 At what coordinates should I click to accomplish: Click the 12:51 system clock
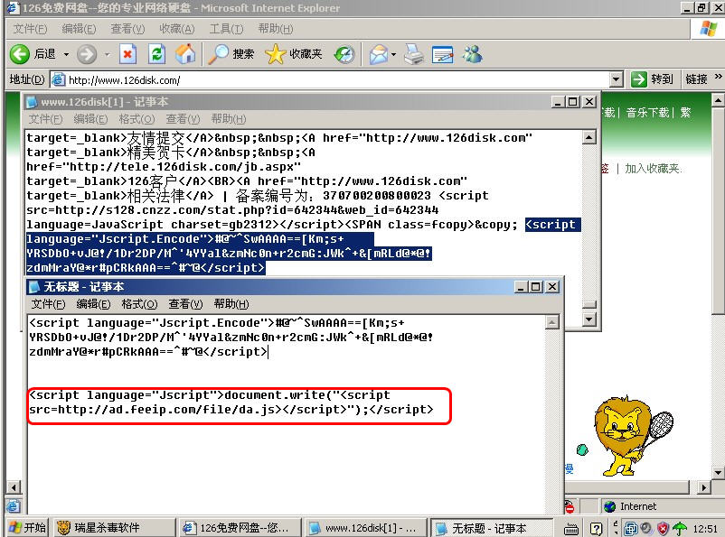[x=704, y=528]
